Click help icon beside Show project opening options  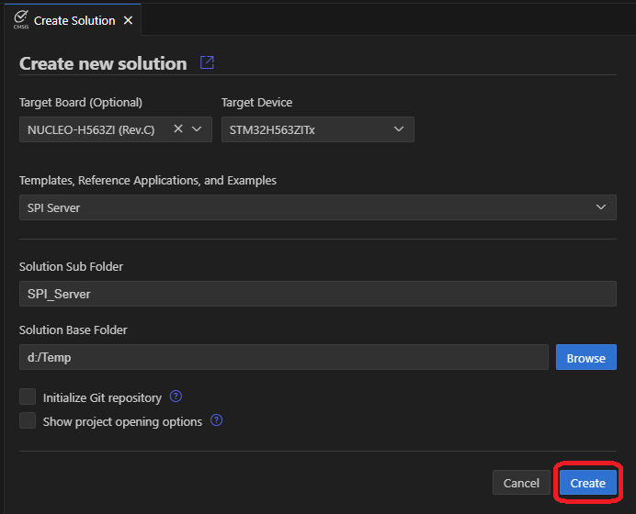point(217,420)
